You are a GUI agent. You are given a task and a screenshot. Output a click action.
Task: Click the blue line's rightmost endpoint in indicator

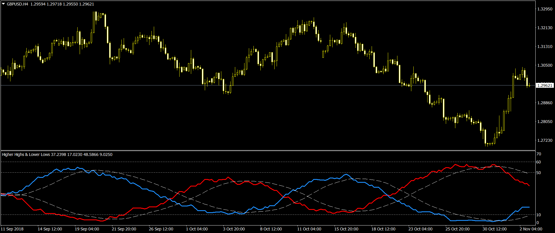[529, 207]
